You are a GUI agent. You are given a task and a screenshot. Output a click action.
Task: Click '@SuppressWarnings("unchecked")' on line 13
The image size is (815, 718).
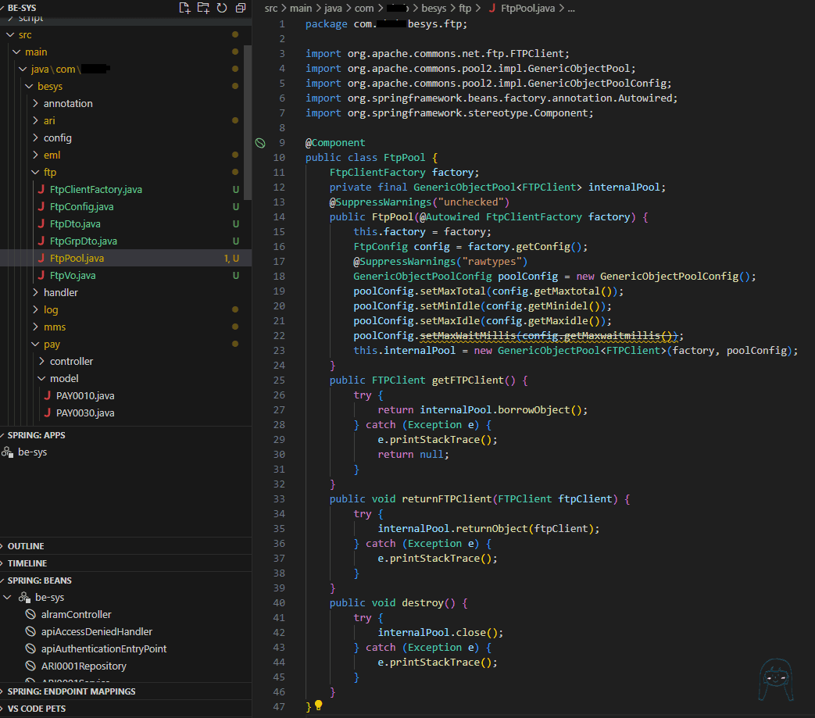[x=420, y=202]
